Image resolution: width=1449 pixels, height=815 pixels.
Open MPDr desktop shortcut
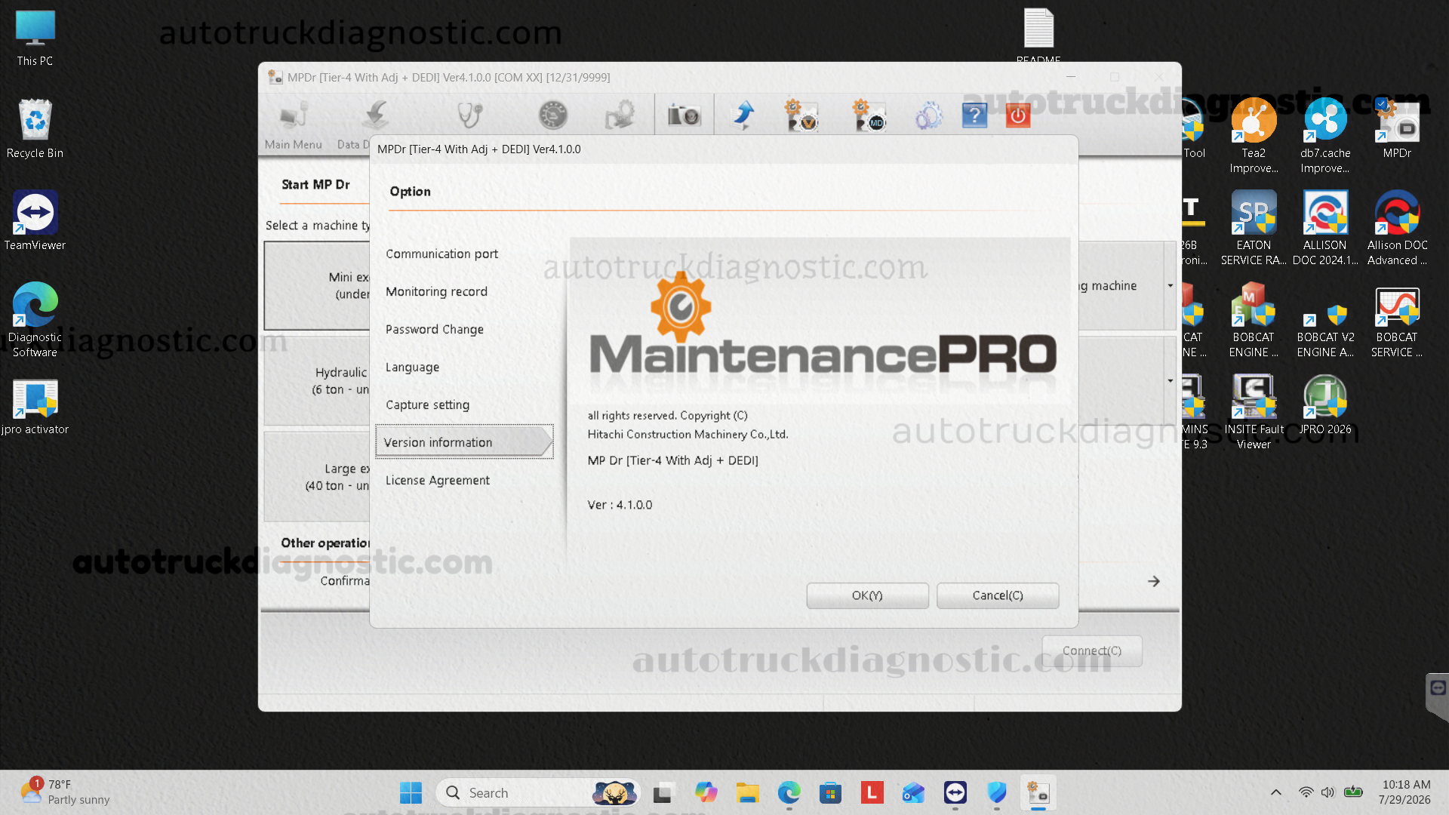(x=1397, y=129)
